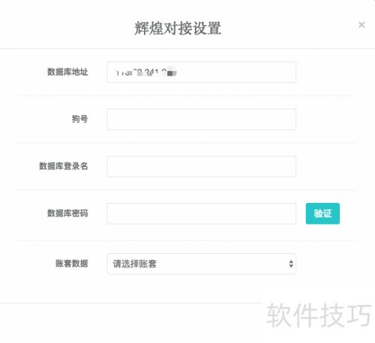Click the 数据库地址 label
Viewport: 375px width, 343px height.
(67, 72)
